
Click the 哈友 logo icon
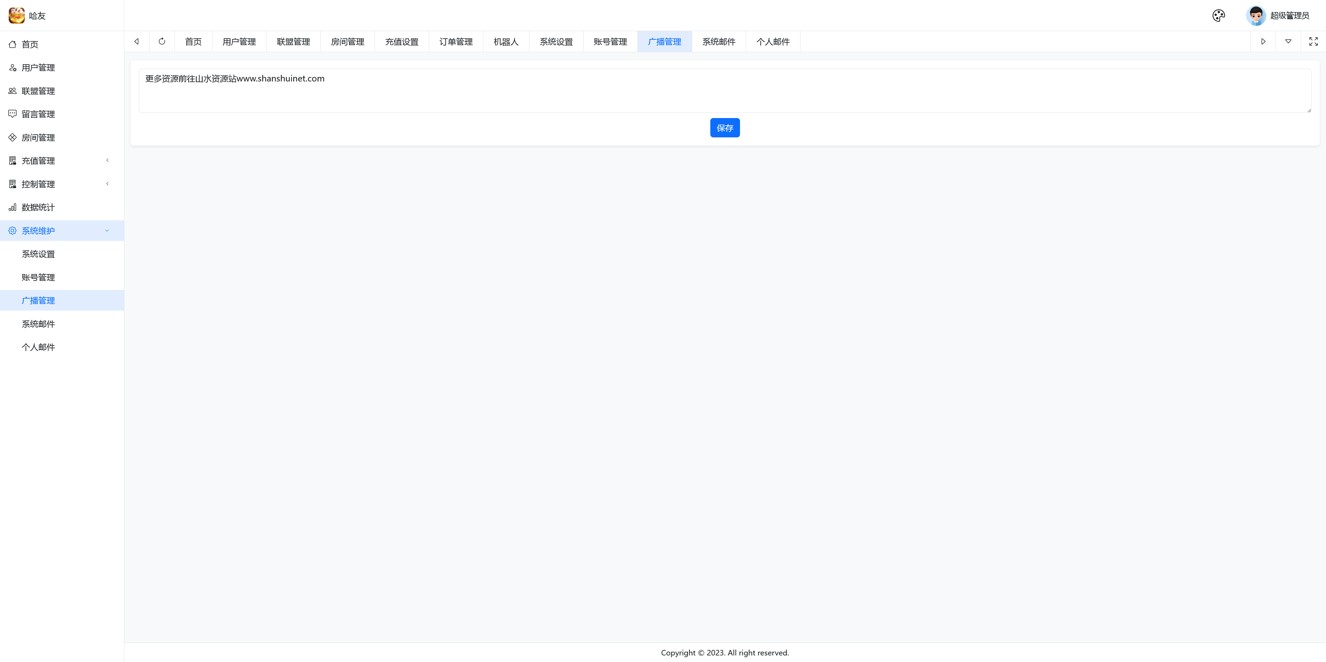click(17, 16)
